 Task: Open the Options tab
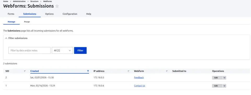pos(49,14)
